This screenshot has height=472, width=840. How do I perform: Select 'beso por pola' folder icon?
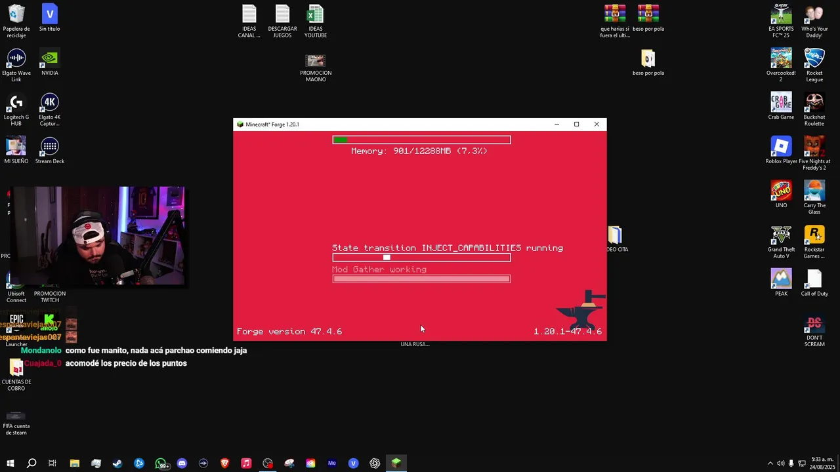pyautogui.click(x=648, y=63)
